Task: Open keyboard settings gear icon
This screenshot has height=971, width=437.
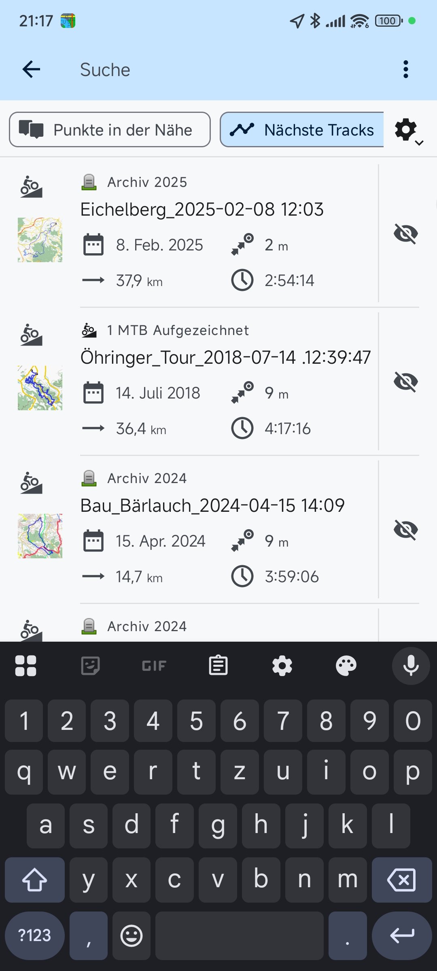Action: [282, 666]
